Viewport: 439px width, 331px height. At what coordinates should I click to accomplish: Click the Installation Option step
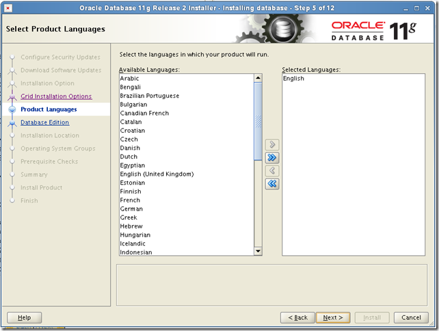pos(47,83)
